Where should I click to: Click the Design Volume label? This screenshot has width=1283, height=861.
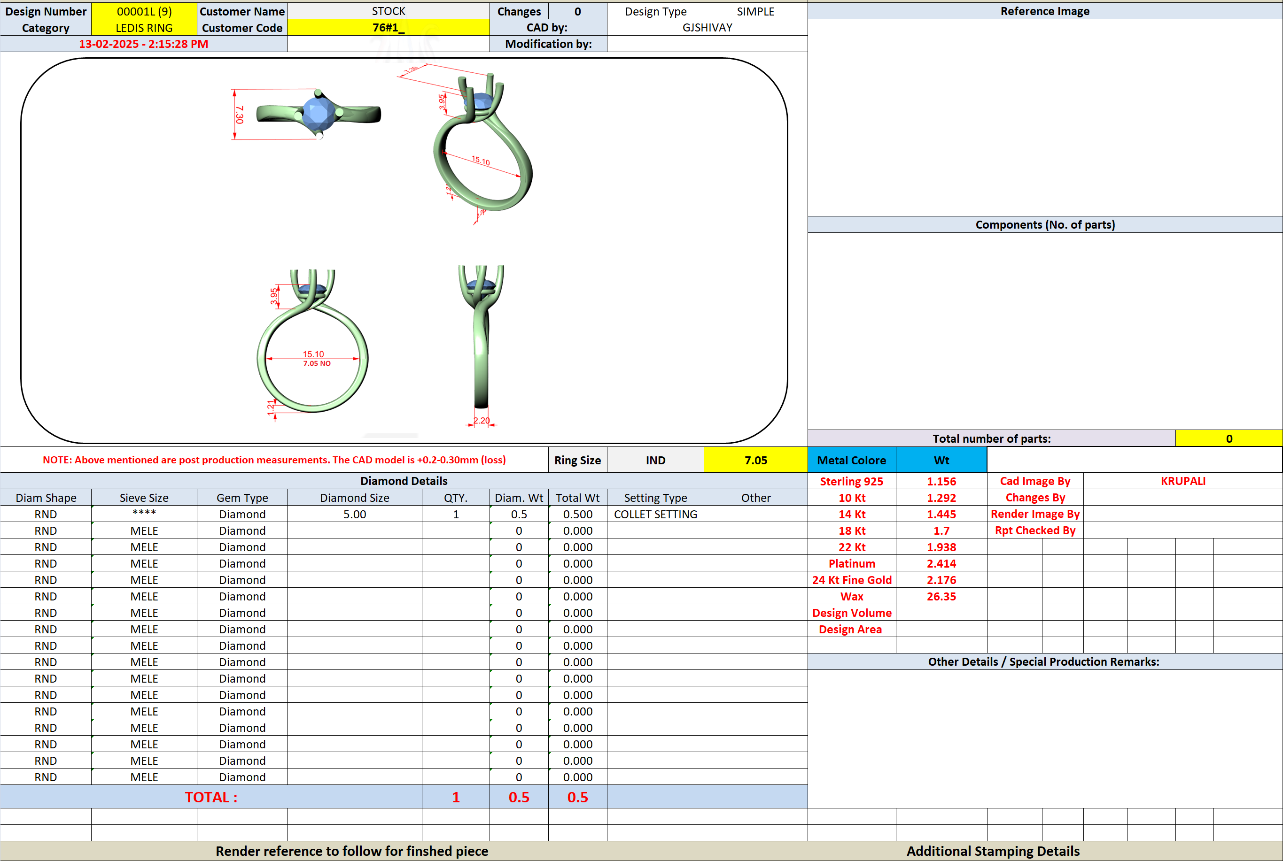tap(852, 613)
